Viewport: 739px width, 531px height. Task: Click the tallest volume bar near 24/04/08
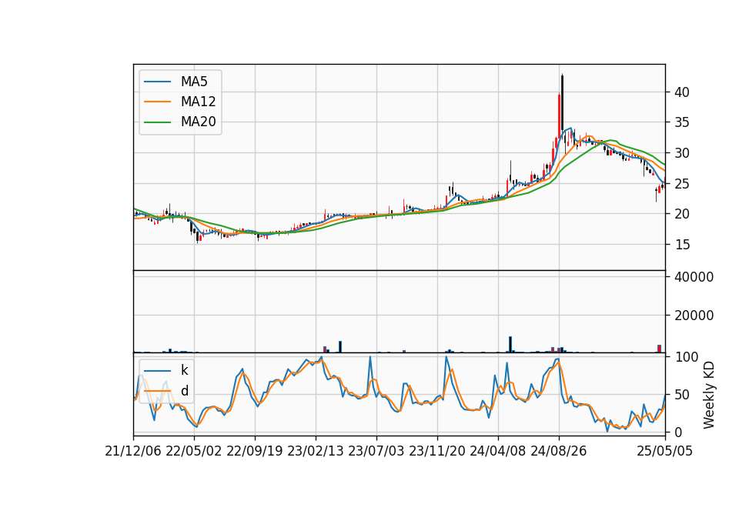tap(510, 345)
